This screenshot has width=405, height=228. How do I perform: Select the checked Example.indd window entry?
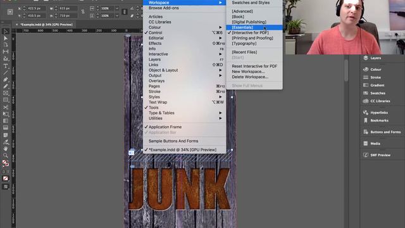184,150
